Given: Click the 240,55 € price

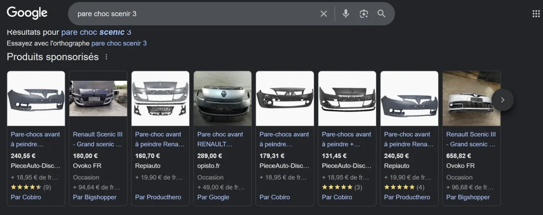Looking at the screenshot, I should tap(23, 156).
